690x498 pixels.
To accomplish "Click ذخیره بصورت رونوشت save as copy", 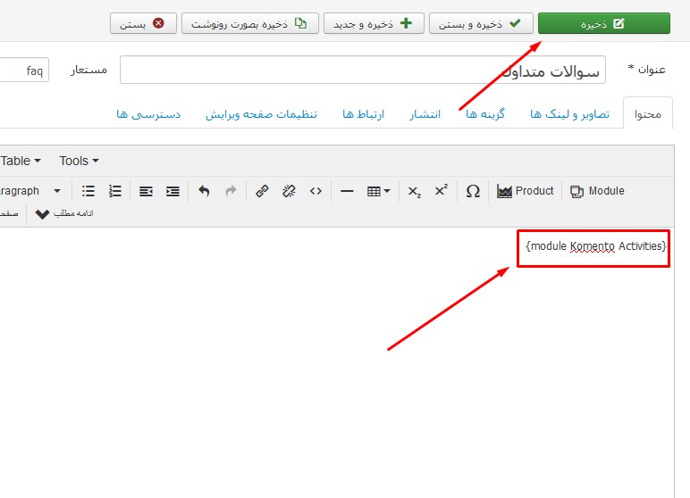I will 250,23.
